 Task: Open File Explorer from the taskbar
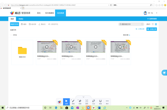tap(61, 108)
